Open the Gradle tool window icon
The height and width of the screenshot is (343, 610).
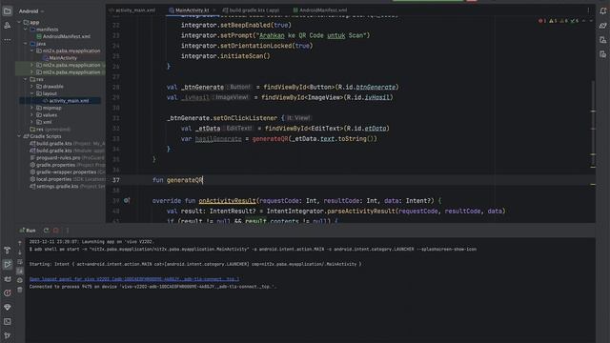coord(603,26)
